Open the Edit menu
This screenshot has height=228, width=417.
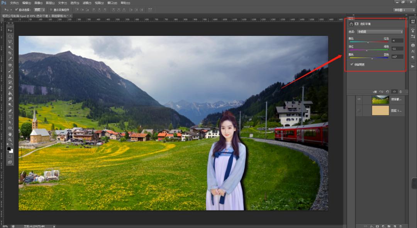tap(27, 3)
